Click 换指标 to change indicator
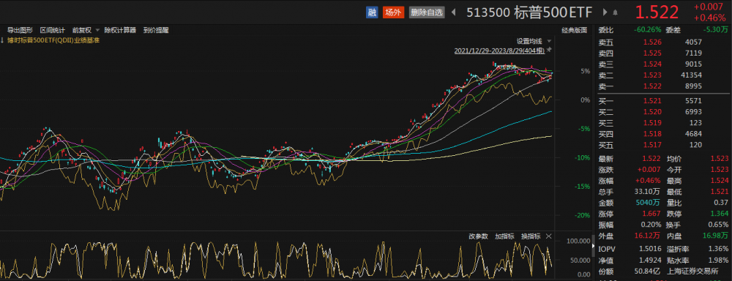This screenshot has height=281, width=732. tap(531, 236)
